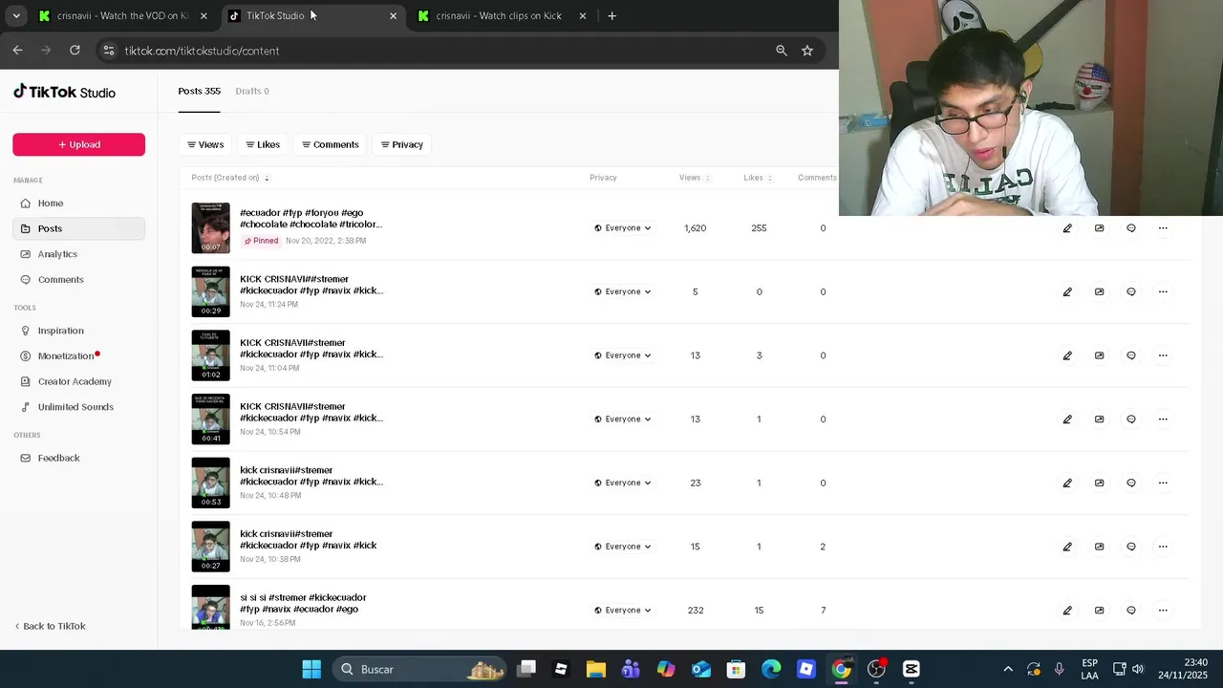
Task: Open the tab search dropdown in Chrome
Action: pyautogui.click(x=16, y=15)
